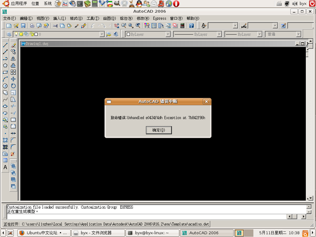316x237 pixels.
Task: Click the Open file icon
Action: tap(16, 26)
